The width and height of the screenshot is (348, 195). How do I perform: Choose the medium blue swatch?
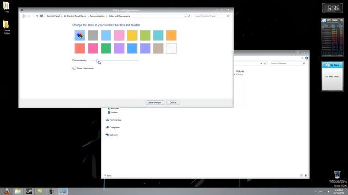coord(132,48)
